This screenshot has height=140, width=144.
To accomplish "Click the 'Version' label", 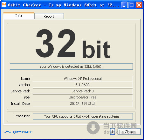I will pyautogui.click(x=24, y=85).
